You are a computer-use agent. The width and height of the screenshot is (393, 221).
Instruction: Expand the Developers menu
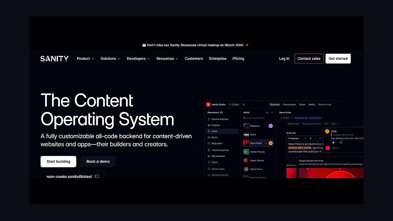[138, 59]
